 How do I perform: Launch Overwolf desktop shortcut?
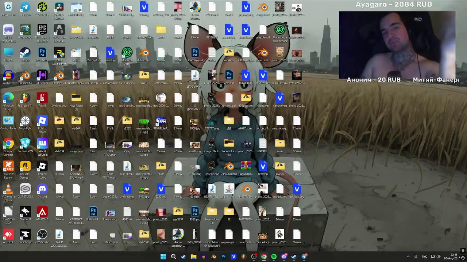[25, 214]
